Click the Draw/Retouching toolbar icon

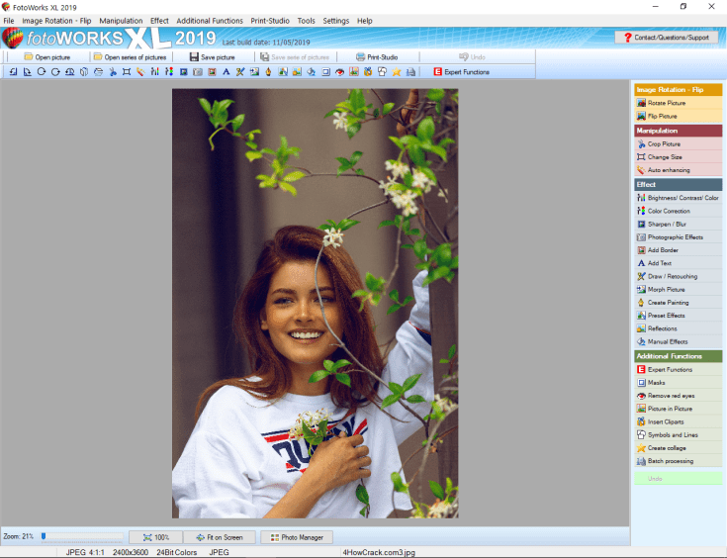pos(240,72)
